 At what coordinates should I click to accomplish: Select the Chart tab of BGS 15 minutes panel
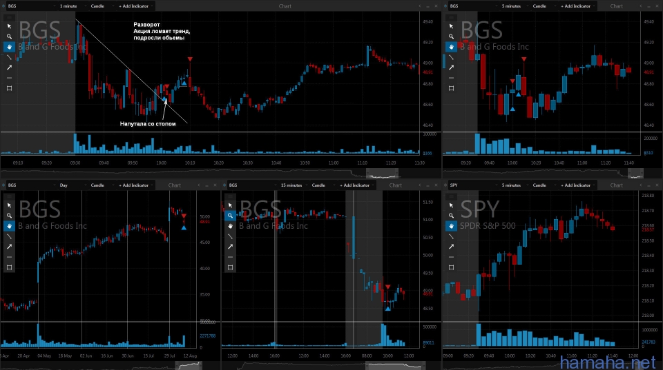pos(395,185)
